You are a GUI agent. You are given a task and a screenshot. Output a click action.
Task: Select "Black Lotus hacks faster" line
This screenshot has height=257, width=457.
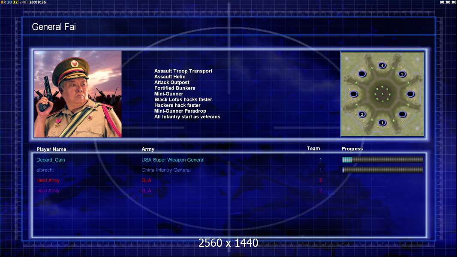click(x=183, y=99)
